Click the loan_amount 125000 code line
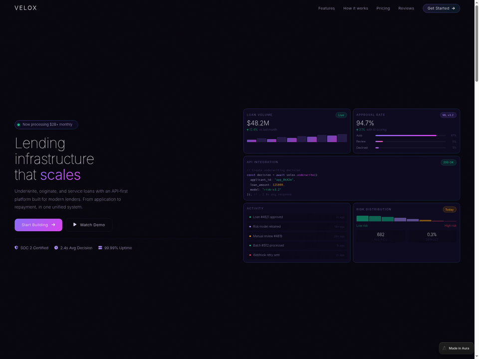This screenshot has height=359, width=479. pyautogui.click(x=267, y=184)
